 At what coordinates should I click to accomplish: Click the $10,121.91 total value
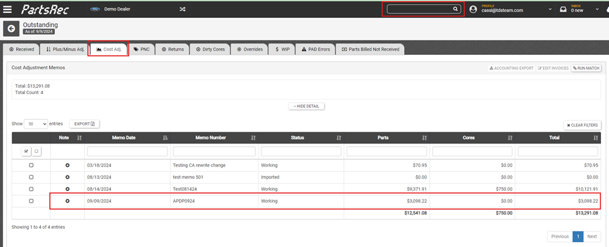pyautogui.click(x=587, y=189)
